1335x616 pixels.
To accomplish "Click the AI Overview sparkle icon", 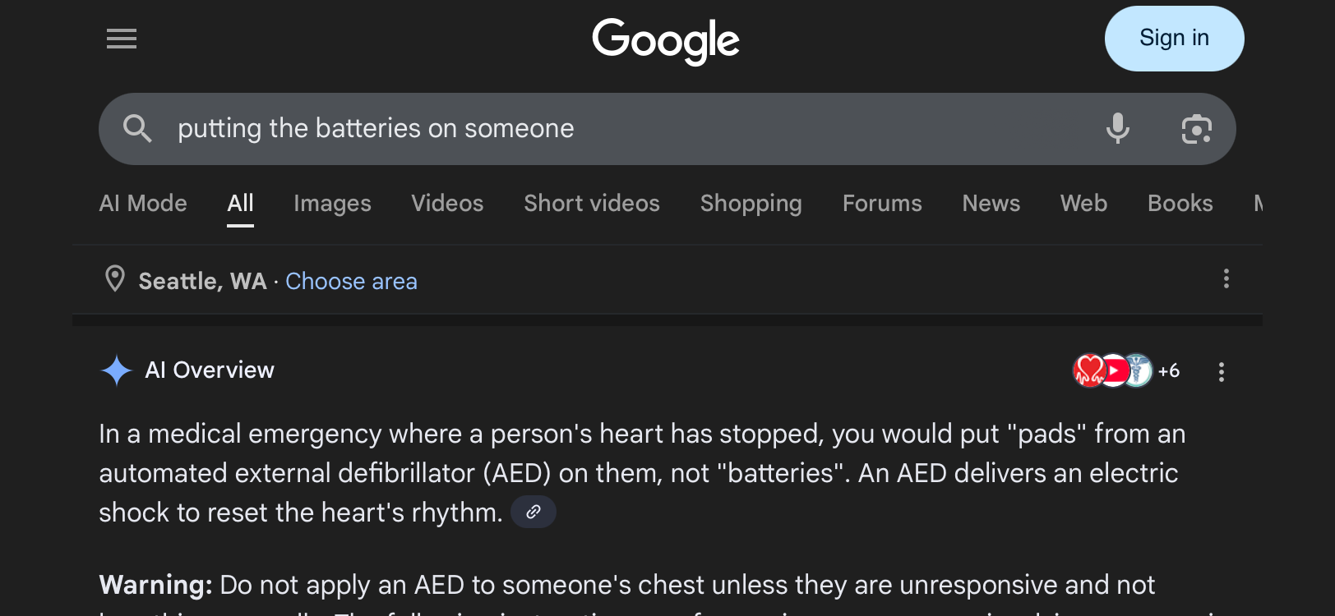I will [117, 370].
